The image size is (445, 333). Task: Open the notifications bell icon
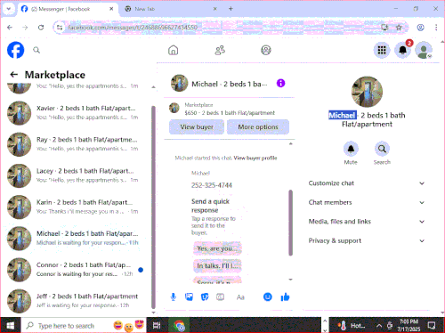click(x=402, y=50)
